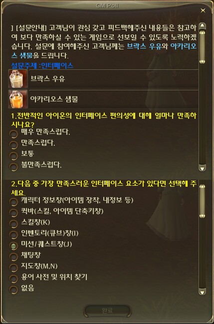This screenshot has width=214, height=324.
Task: Select the 불만족스럽다 radio option
Action: click(13, 167)
